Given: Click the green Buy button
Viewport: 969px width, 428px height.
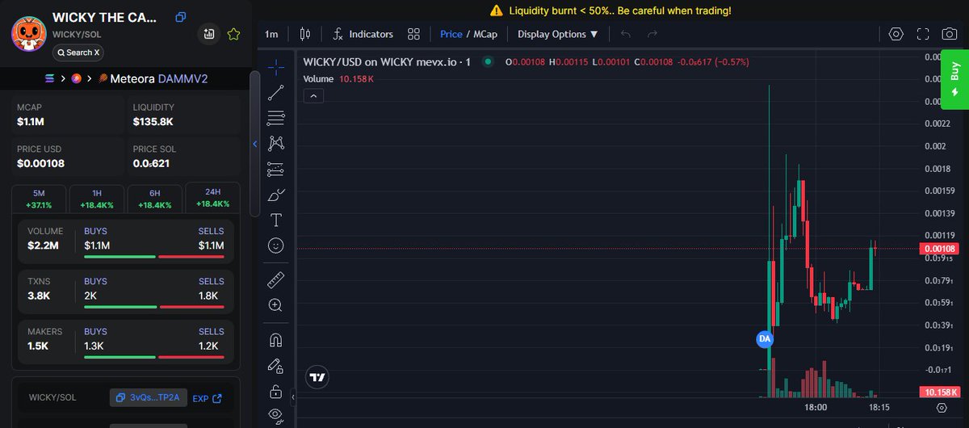Looking at the screenshot, I should point(954,79).
